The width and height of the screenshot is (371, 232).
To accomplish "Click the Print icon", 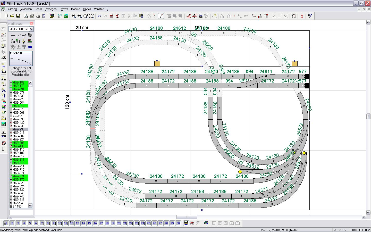I will coord(32,16).
